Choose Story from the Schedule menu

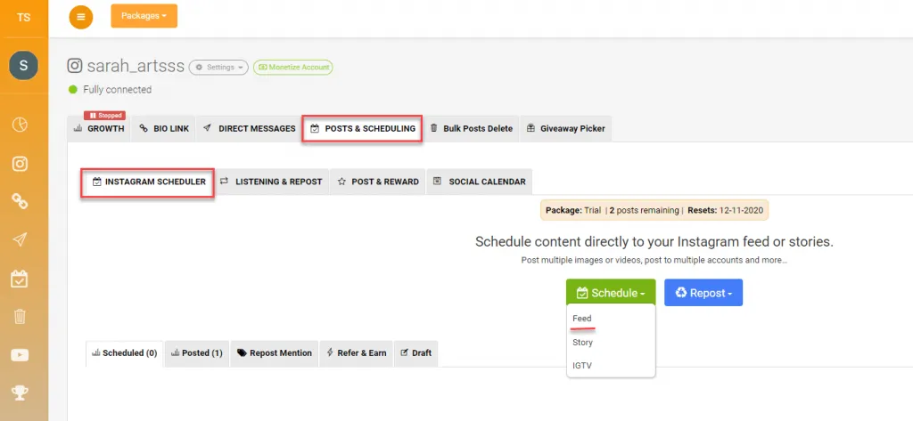582,343
